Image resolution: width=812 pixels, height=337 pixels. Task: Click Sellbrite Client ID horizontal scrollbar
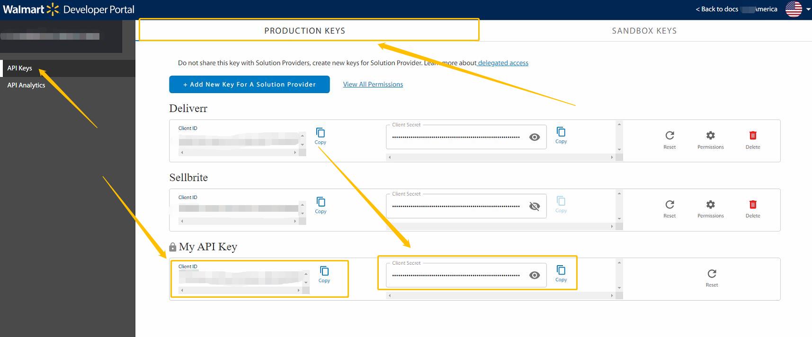(239, 221)
